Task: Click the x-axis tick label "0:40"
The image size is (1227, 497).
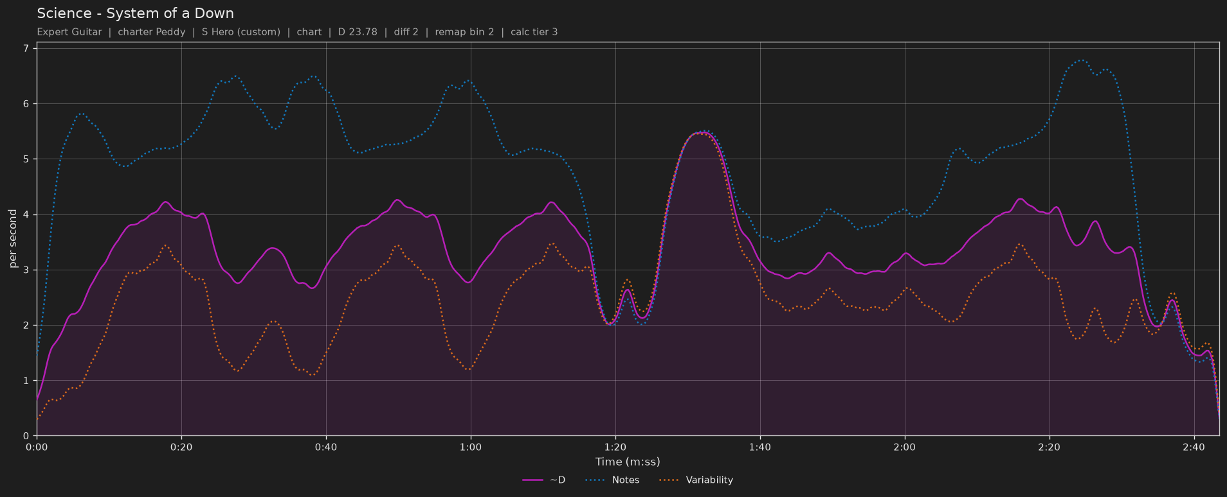Action: (x=326, y=447)
